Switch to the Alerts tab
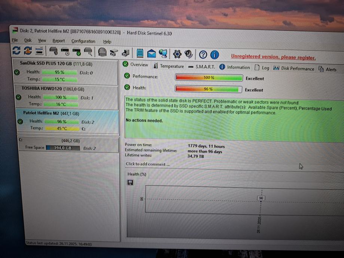344x258 pixels. click(327, 69)
